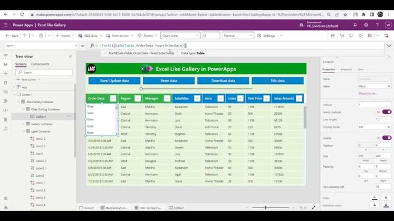This screenshot has height=221, width=394.
Task: Close the Tree view panel
Action: (70, 56)
